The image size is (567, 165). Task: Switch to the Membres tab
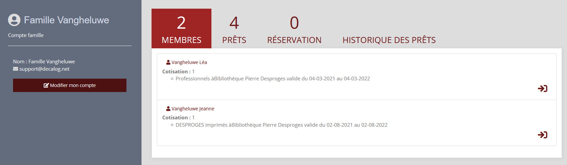[x=181, y=29]
